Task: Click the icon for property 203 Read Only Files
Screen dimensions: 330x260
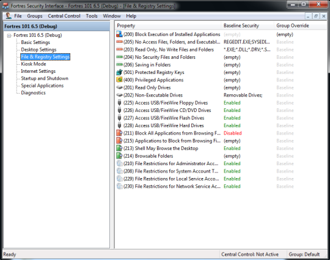Action: 119,50
